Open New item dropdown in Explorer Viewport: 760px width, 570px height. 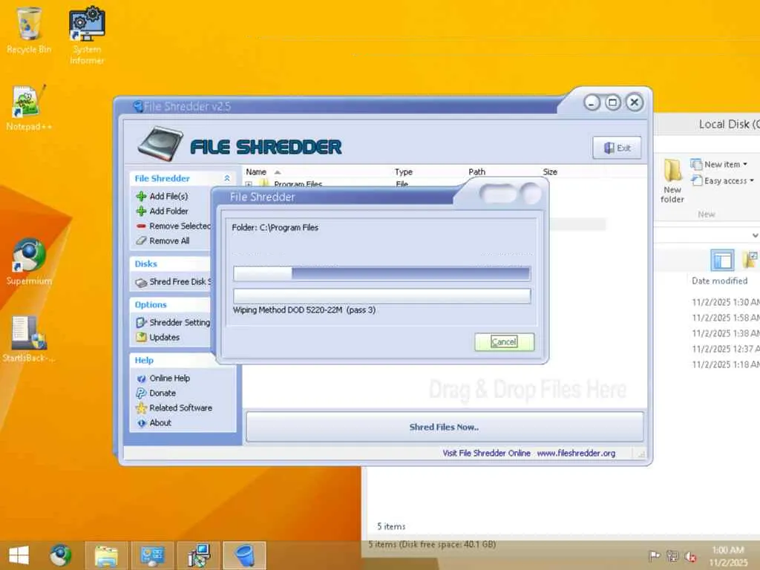[718, 164]
